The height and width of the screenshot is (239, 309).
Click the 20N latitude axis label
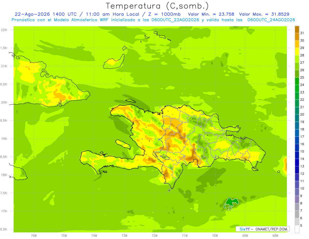[x=4, y=103]
